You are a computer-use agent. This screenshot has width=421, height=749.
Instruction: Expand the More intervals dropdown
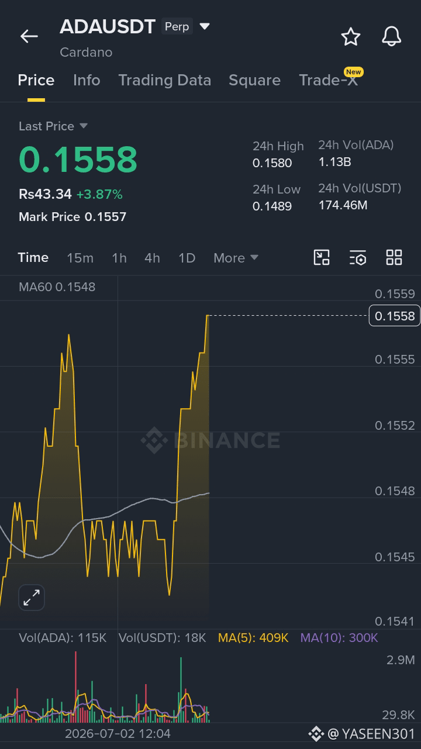pos(236,258)
